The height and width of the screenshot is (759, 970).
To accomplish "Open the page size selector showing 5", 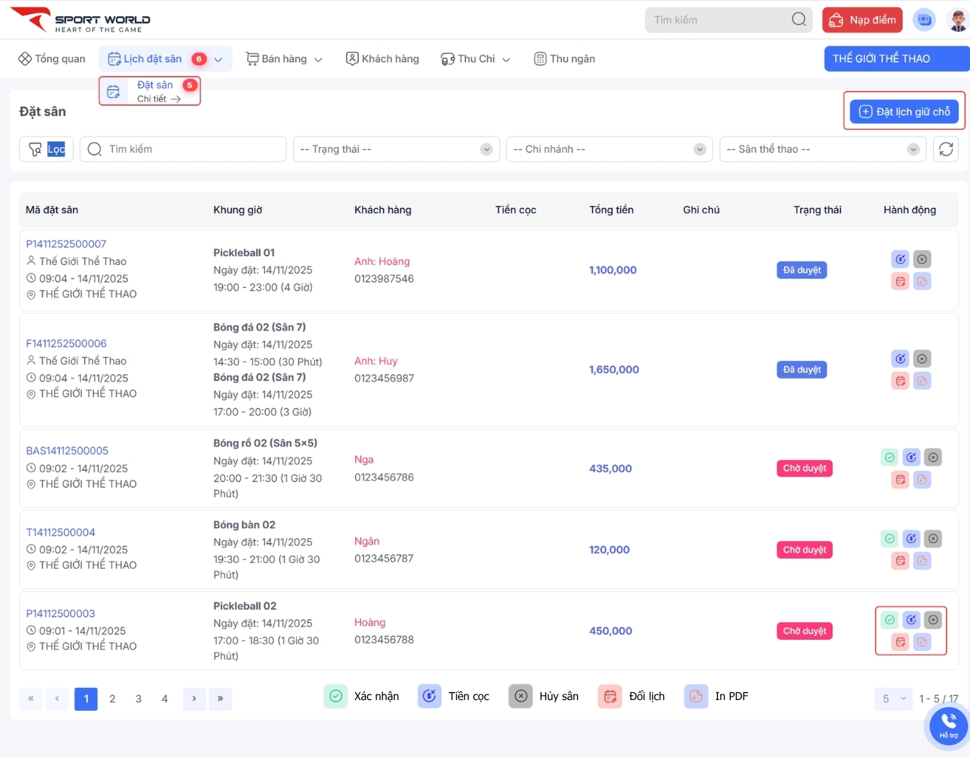I will tap(893, 699).
